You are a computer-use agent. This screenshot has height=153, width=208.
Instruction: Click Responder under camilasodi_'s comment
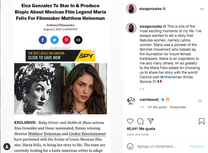coord(178,107)
